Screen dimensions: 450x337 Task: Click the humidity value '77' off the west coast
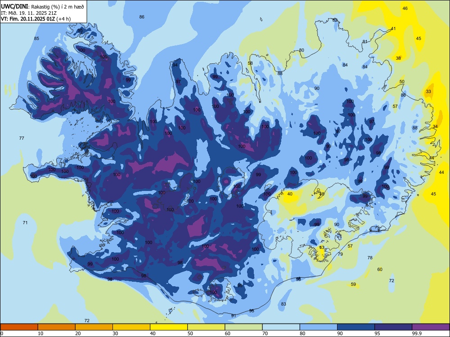22,138
